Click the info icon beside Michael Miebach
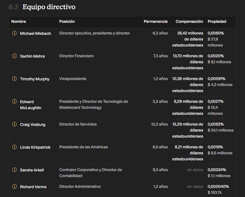 [x=14, y=33]
